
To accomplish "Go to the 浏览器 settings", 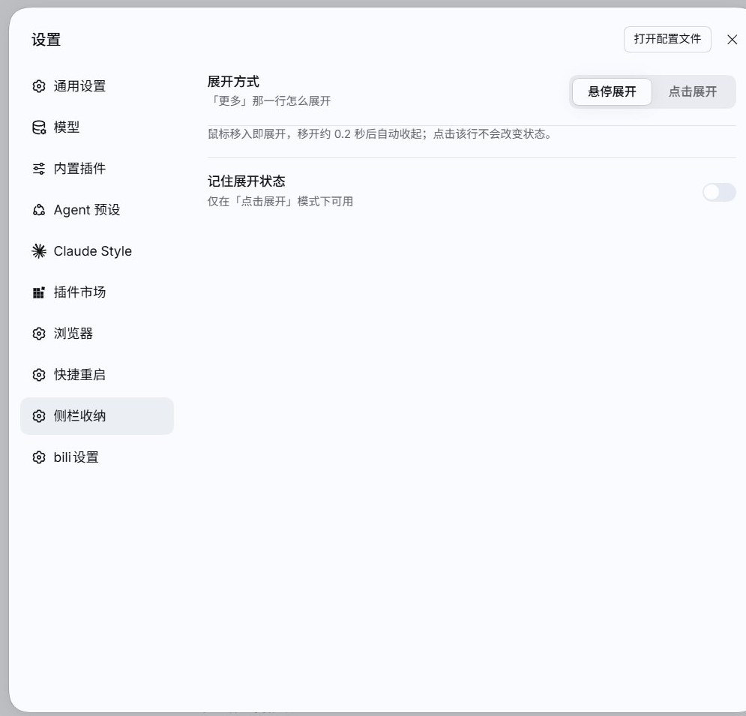I will [x=97, y=334].
